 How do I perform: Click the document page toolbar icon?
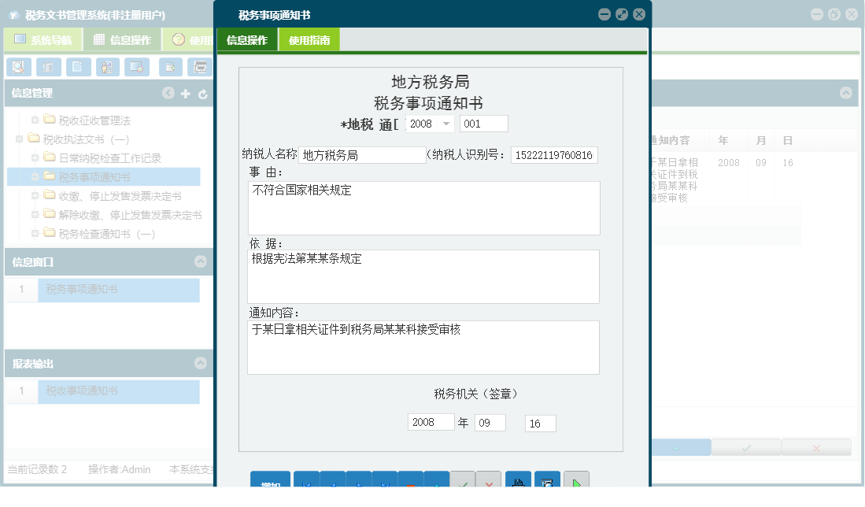(x=78, y=68)
